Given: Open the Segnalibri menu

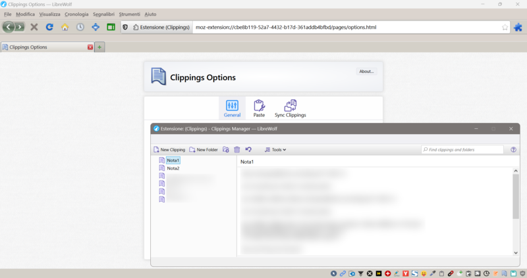Looking at the screenshot, I should [103, 14].
